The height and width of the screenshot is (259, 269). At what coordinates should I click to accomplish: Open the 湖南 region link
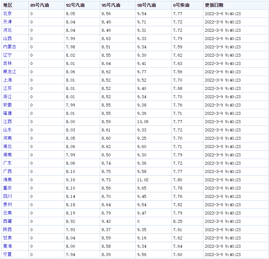7,155
